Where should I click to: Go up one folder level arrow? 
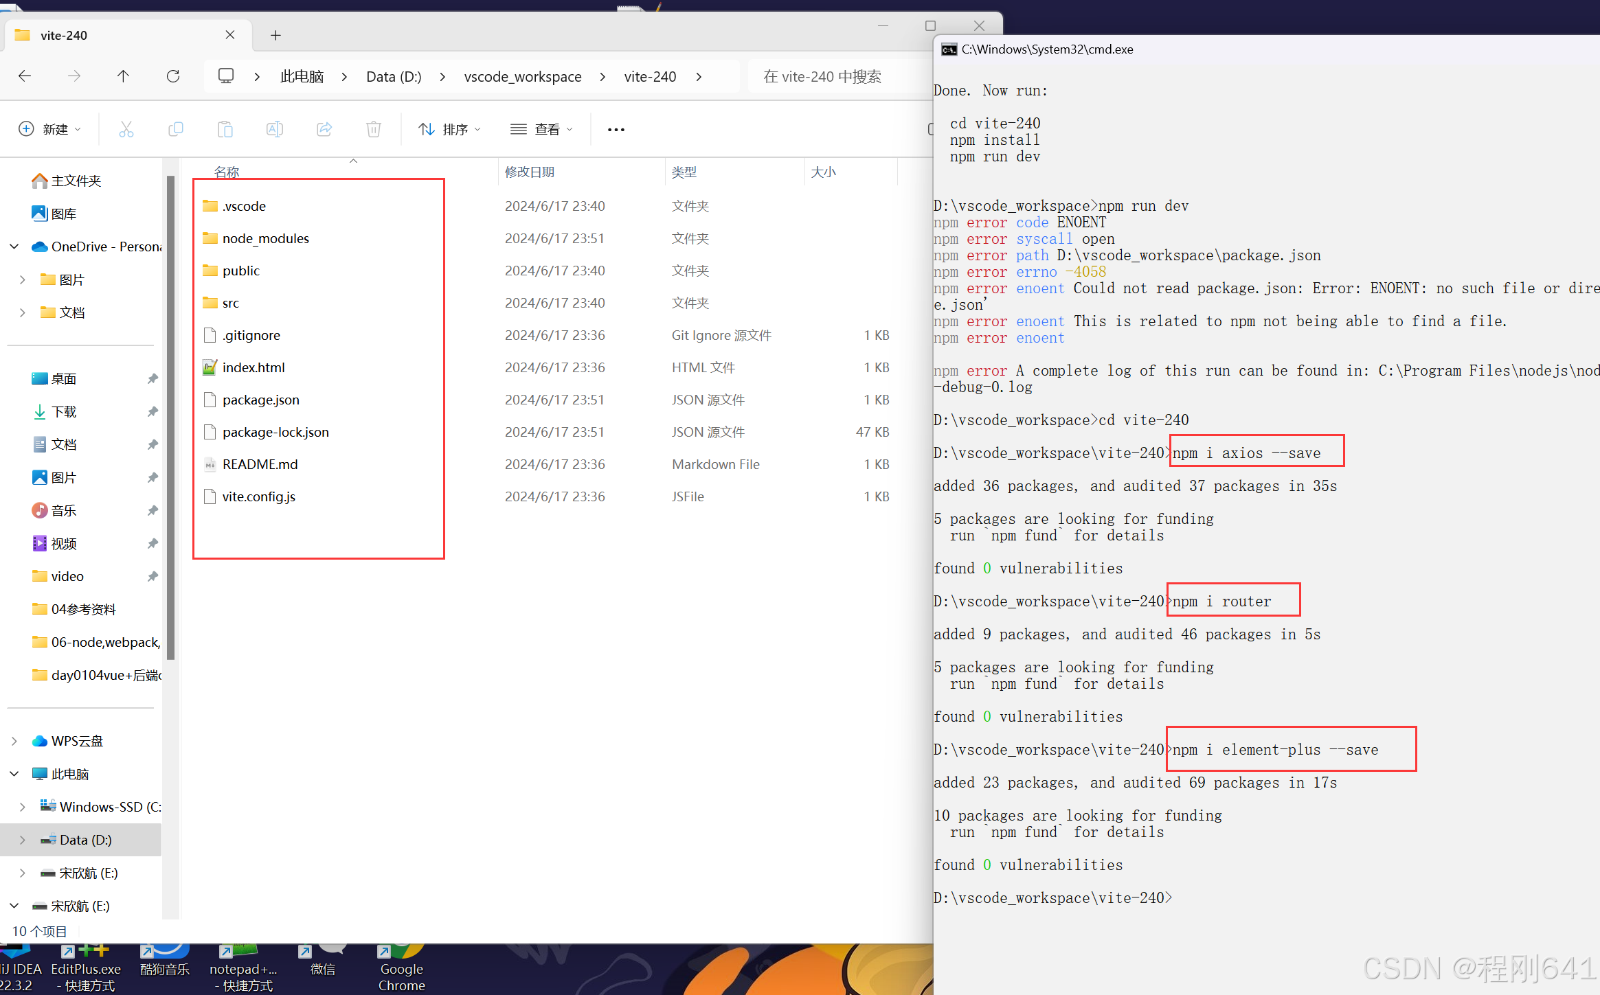(123, 76)
